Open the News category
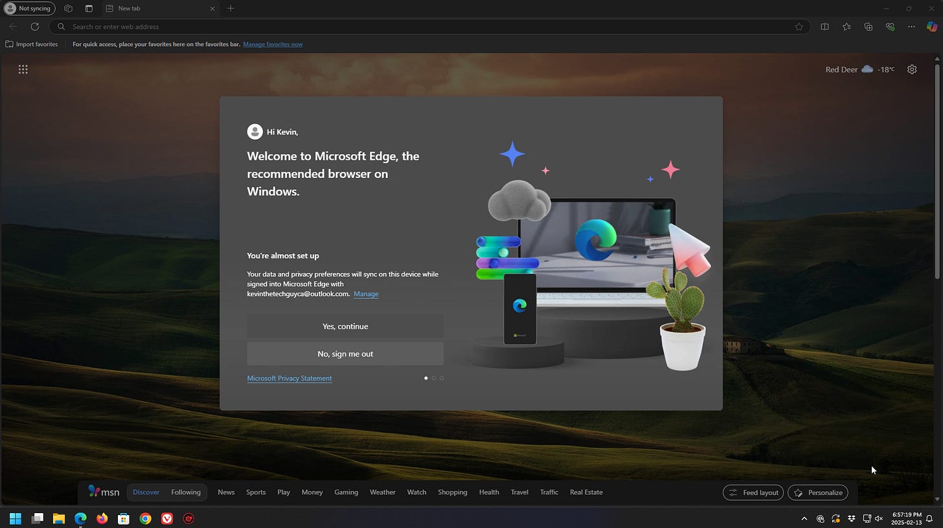This screenshot has height=528, width=943. point(226,492)
